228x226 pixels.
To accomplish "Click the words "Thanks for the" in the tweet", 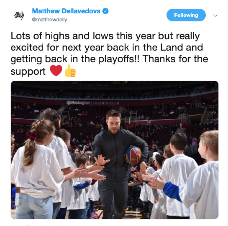I will [175, 59].
